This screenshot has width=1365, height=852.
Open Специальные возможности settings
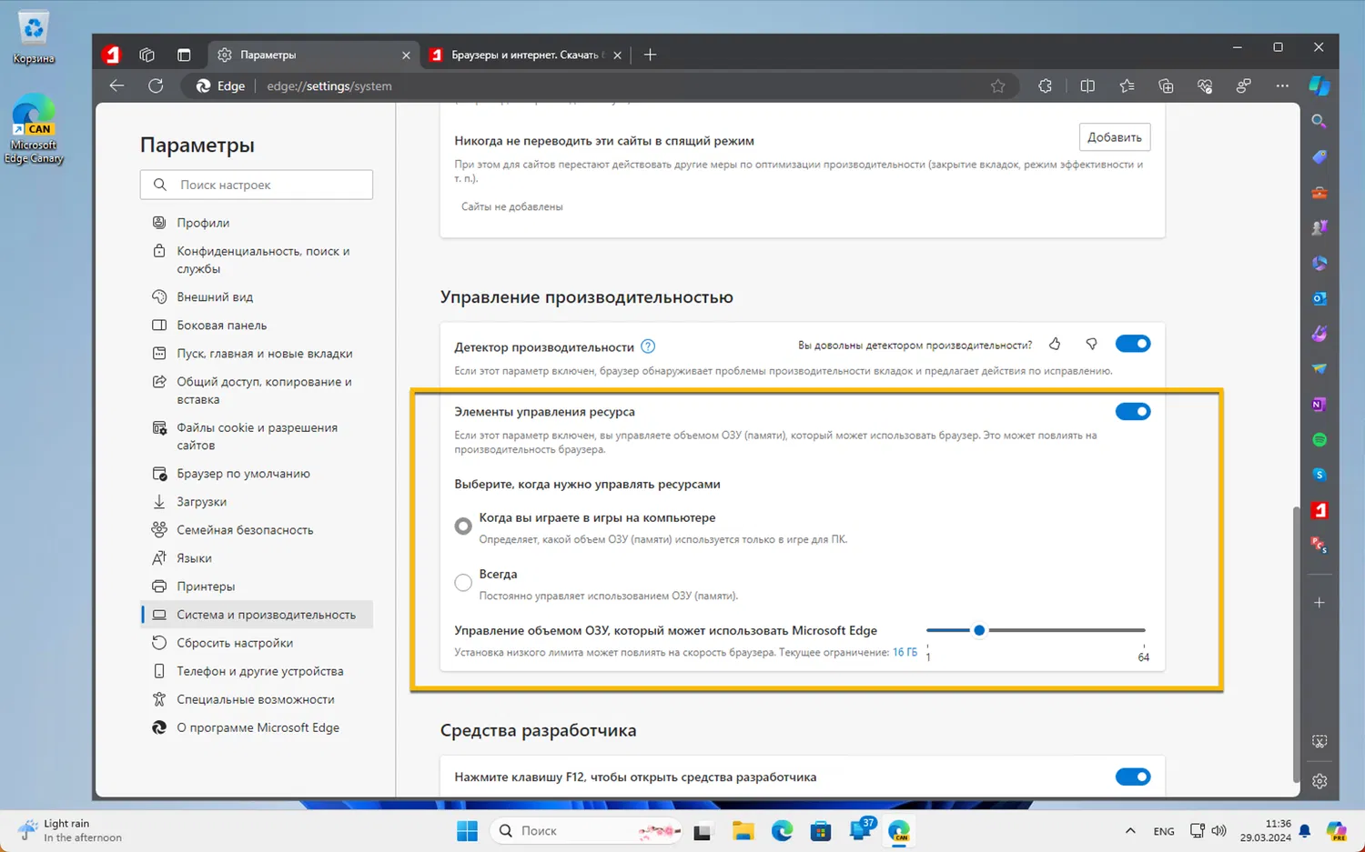(257, 699)
